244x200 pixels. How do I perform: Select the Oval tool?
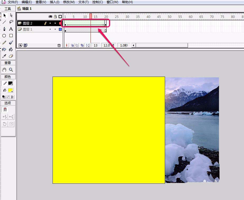tap(4, 36)
